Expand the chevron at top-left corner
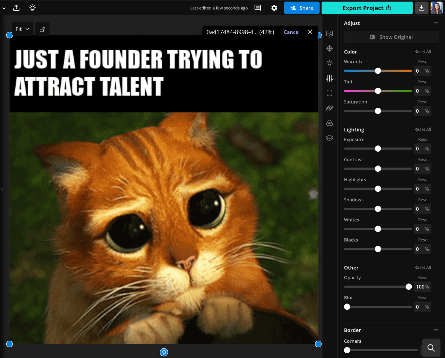 4,8
